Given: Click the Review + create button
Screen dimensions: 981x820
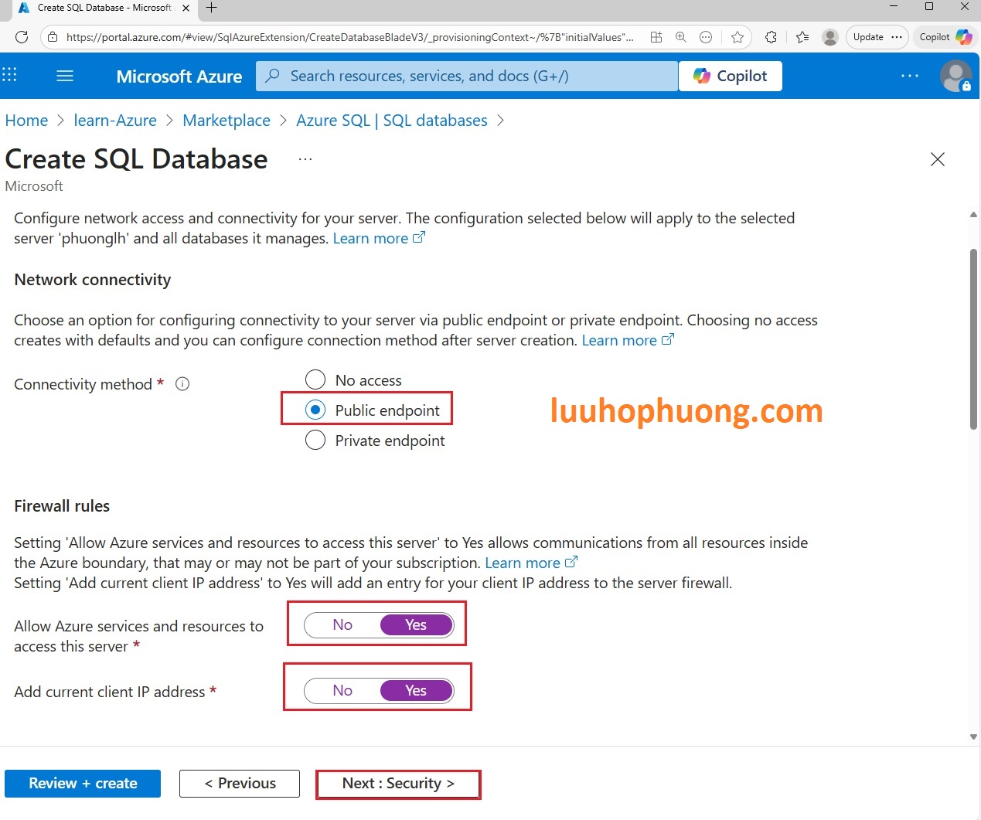Looking at the screenshot, I should tap(83, 784).
